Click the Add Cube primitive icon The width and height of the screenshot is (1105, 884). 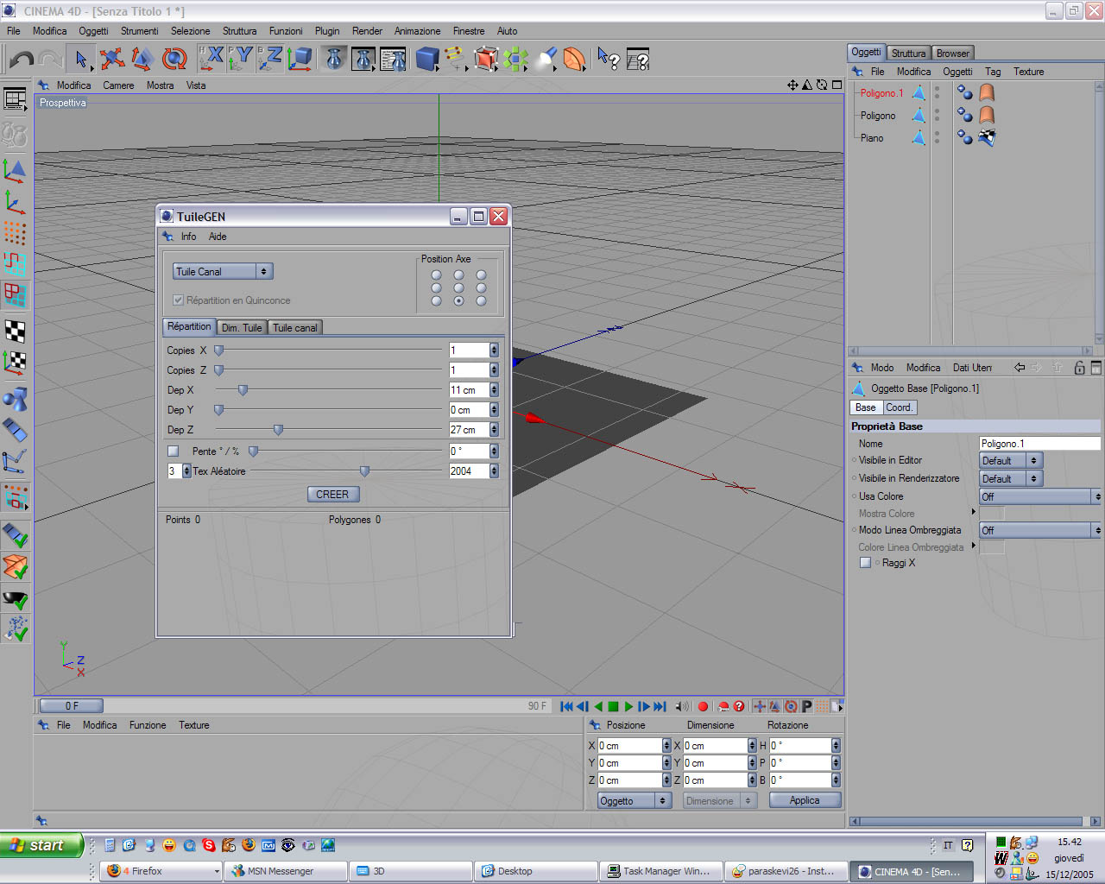[x=426, y=59]
